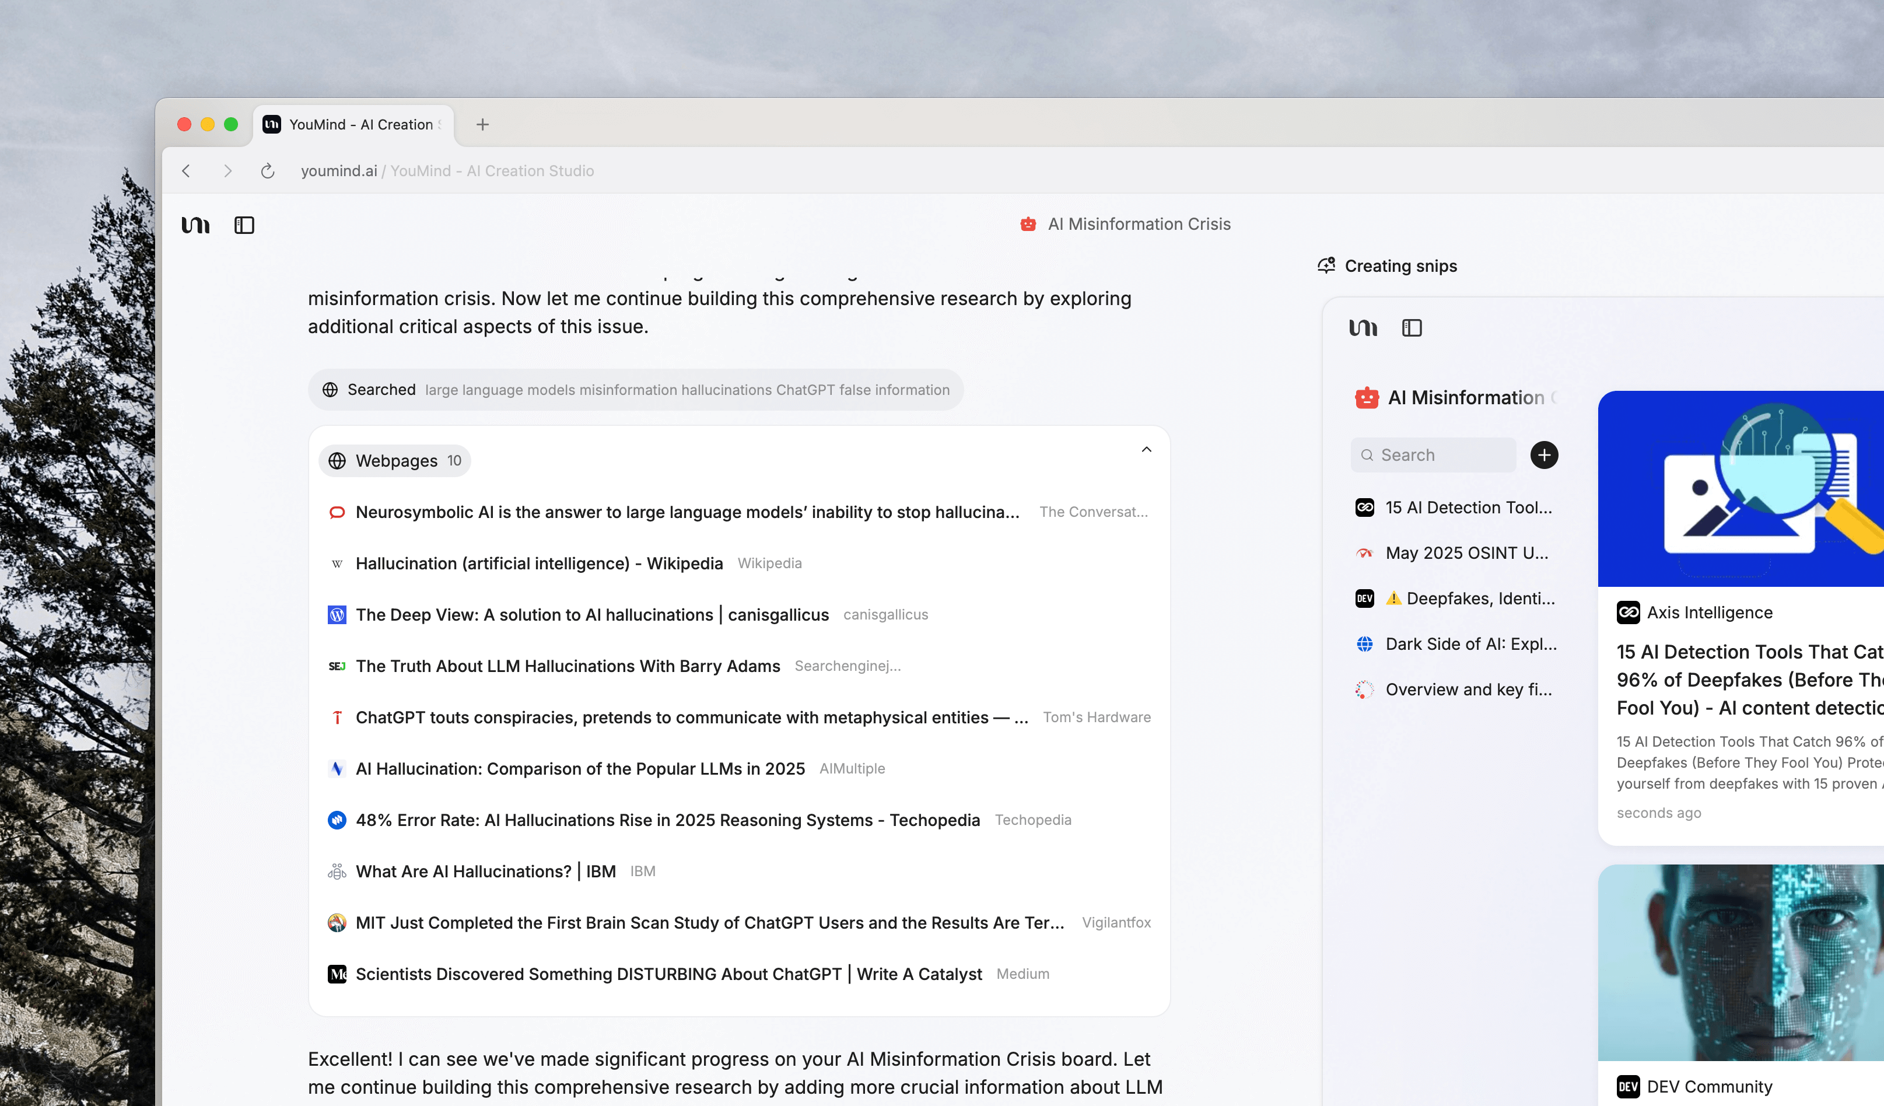Image resolution: width=1884 pixels, height=1106 pixels.
Task: Open the What Are AI Hallucinations IBM link
Action: [485, 871]
